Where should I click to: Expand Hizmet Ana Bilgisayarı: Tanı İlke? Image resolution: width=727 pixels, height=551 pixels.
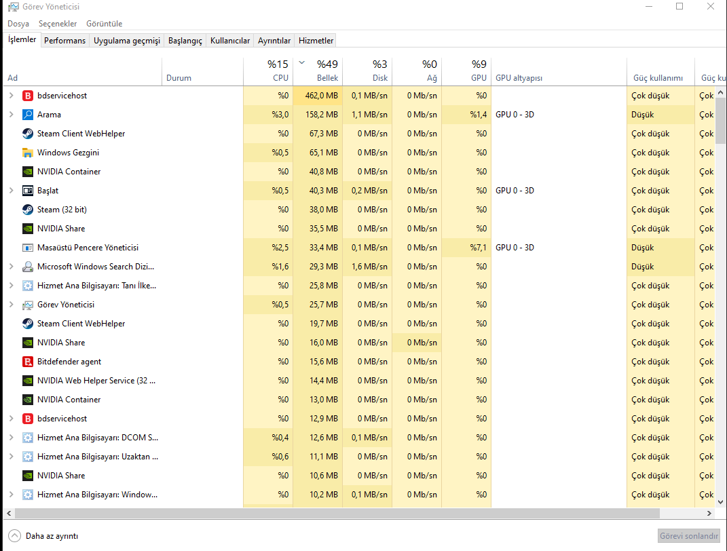tap(12, 286)
